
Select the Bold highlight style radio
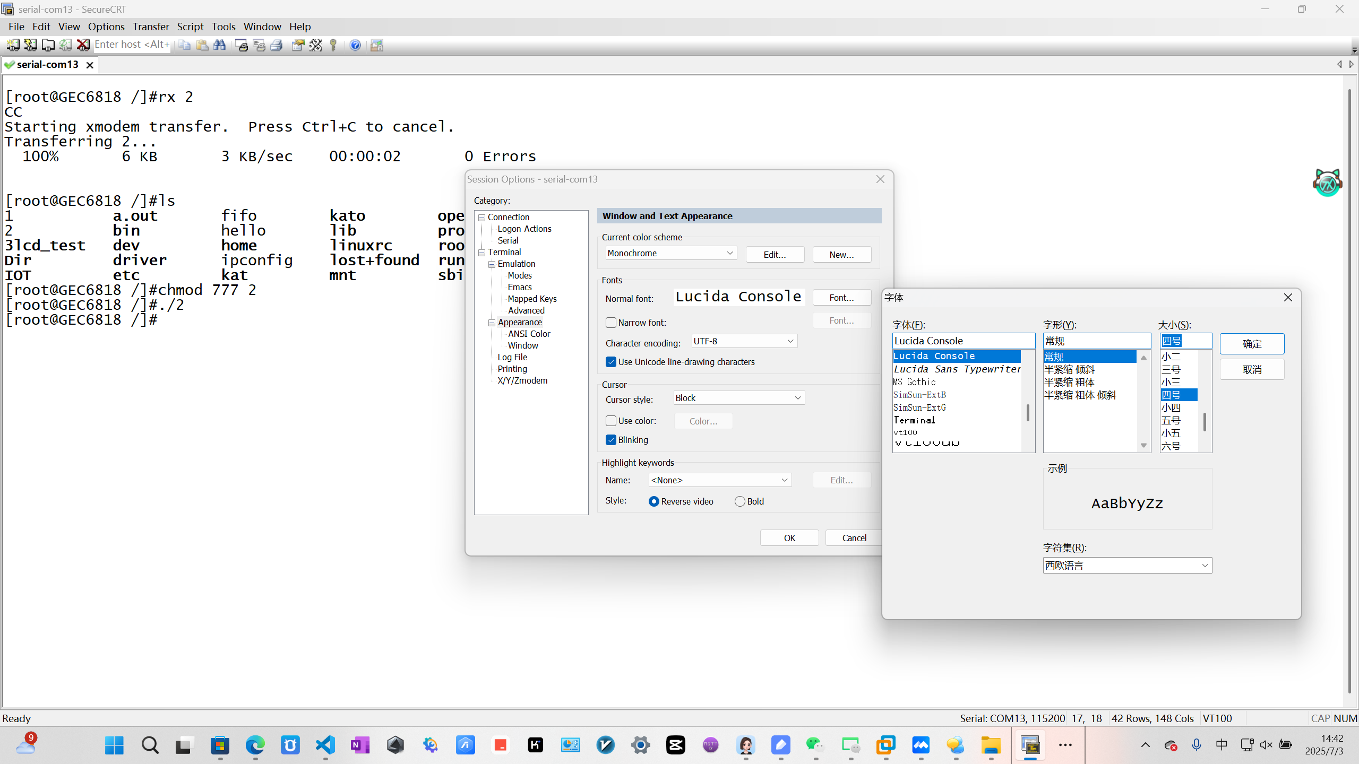coord(740,501)
